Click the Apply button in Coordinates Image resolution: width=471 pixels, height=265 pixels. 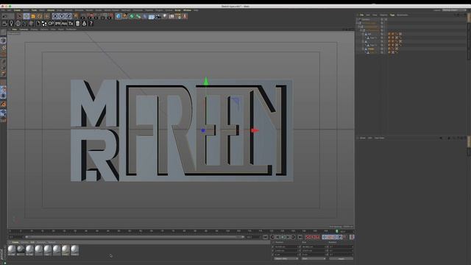click(341, 258)
